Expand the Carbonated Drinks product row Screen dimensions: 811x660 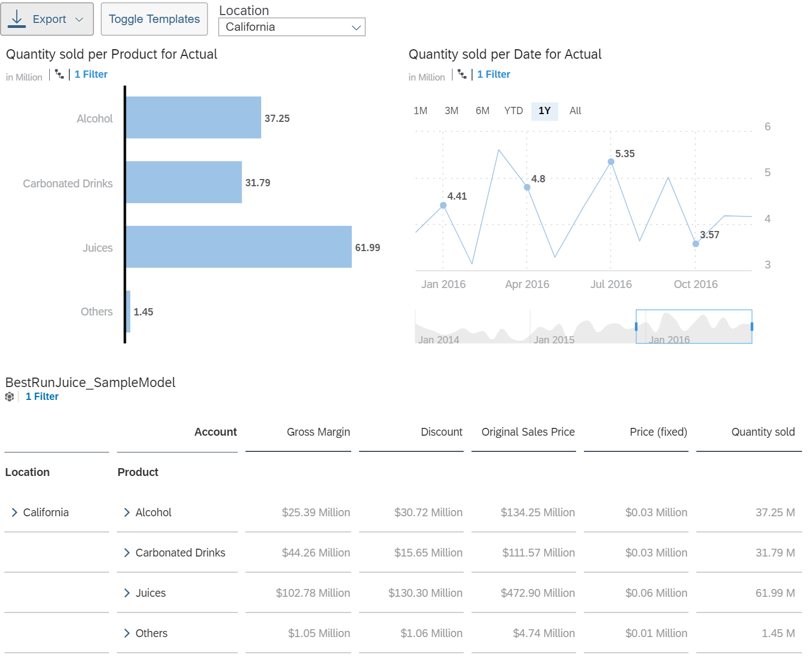(x=127, y=553)
